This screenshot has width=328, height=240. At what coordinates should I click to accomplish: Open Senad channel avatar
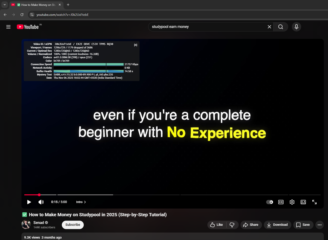tap(26, 225)
